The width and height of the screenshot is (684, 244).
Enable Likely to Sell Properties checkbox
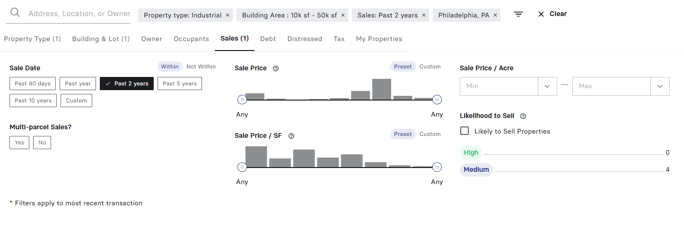[x=465, y=131]
